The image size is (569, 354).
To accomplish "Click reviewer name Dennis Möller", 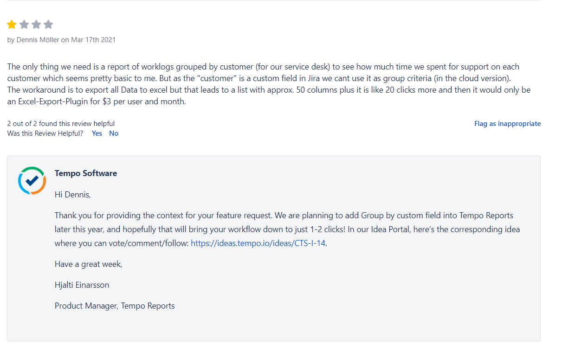I will click(x=38, y=40).
